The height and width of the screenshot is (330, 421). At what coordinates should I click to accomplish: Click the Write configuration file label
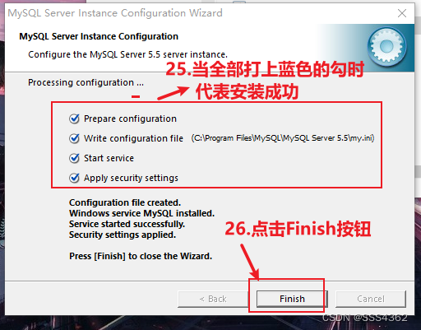(x=133, y=138)
